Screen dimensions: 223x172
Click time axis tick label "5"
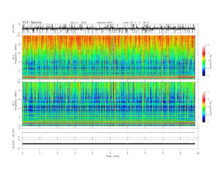110,153
